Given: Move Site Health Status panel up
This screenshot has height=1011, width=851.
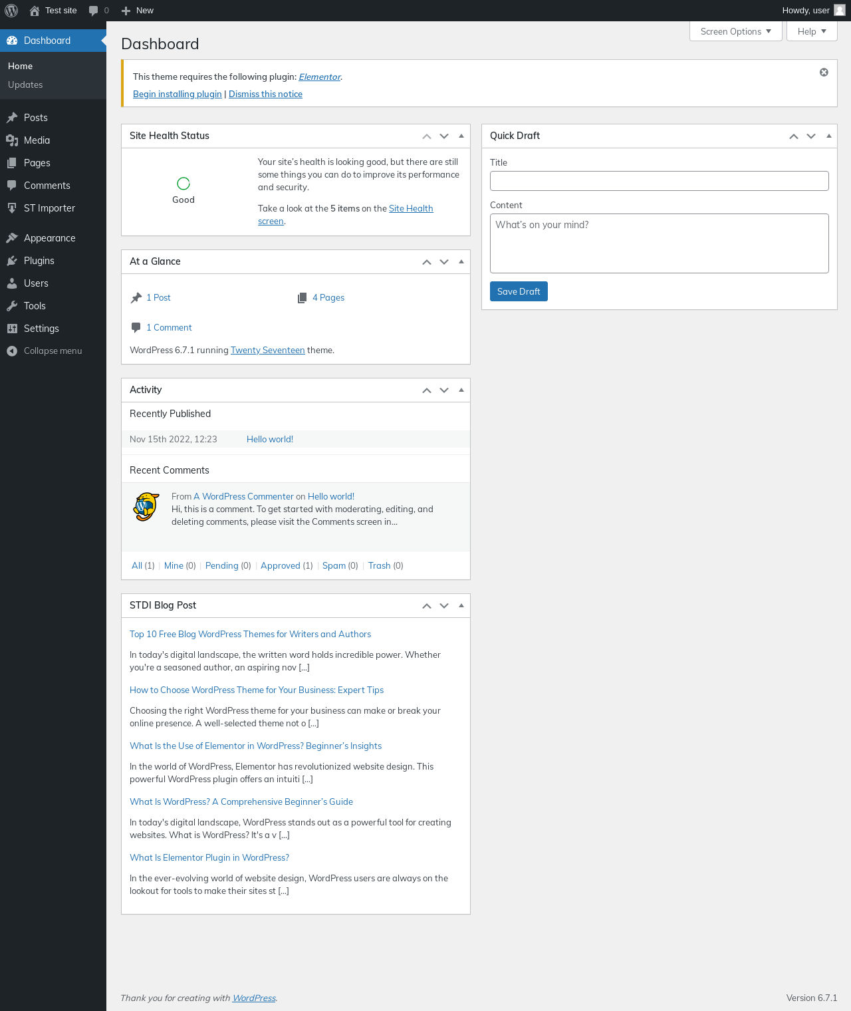Looking at the screenshot, I should (x=427, y=136).
